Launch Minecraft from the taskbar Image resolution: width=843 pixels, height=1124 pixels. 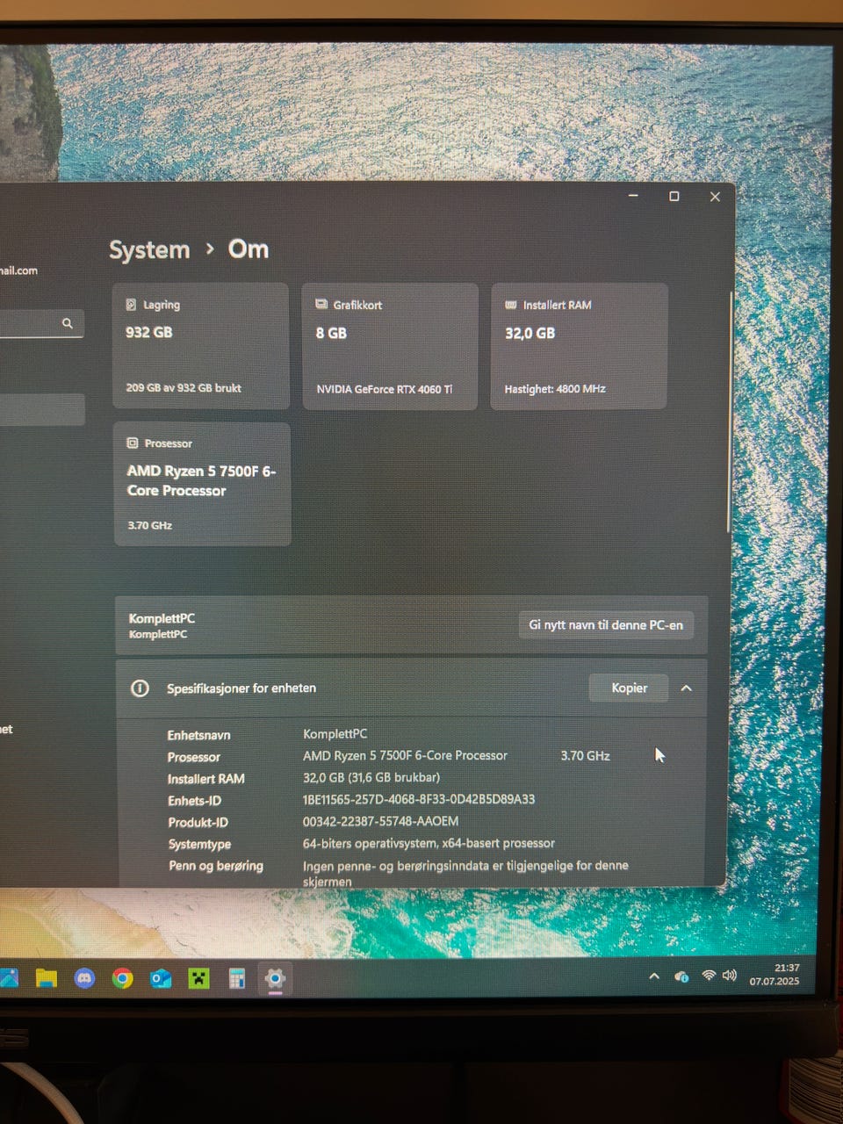[198, 978]
